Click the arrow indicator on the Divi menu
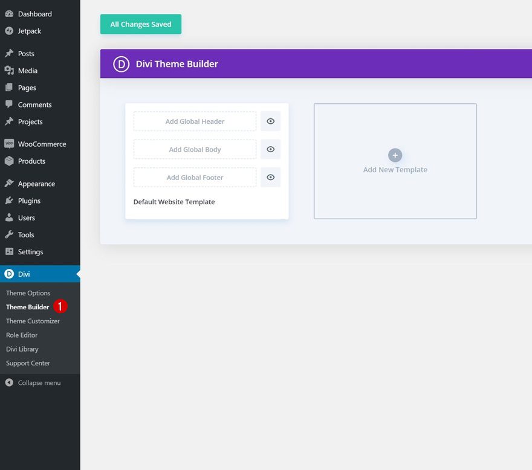The width and height of the screenshot is (532, 470). (x=77, y=273)
